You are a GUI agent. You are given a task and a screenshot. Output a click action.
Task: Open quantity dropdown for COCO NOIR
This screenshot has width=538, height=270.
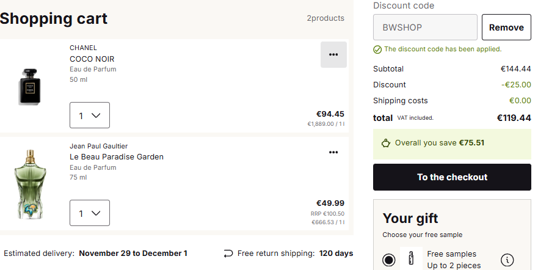90,115
